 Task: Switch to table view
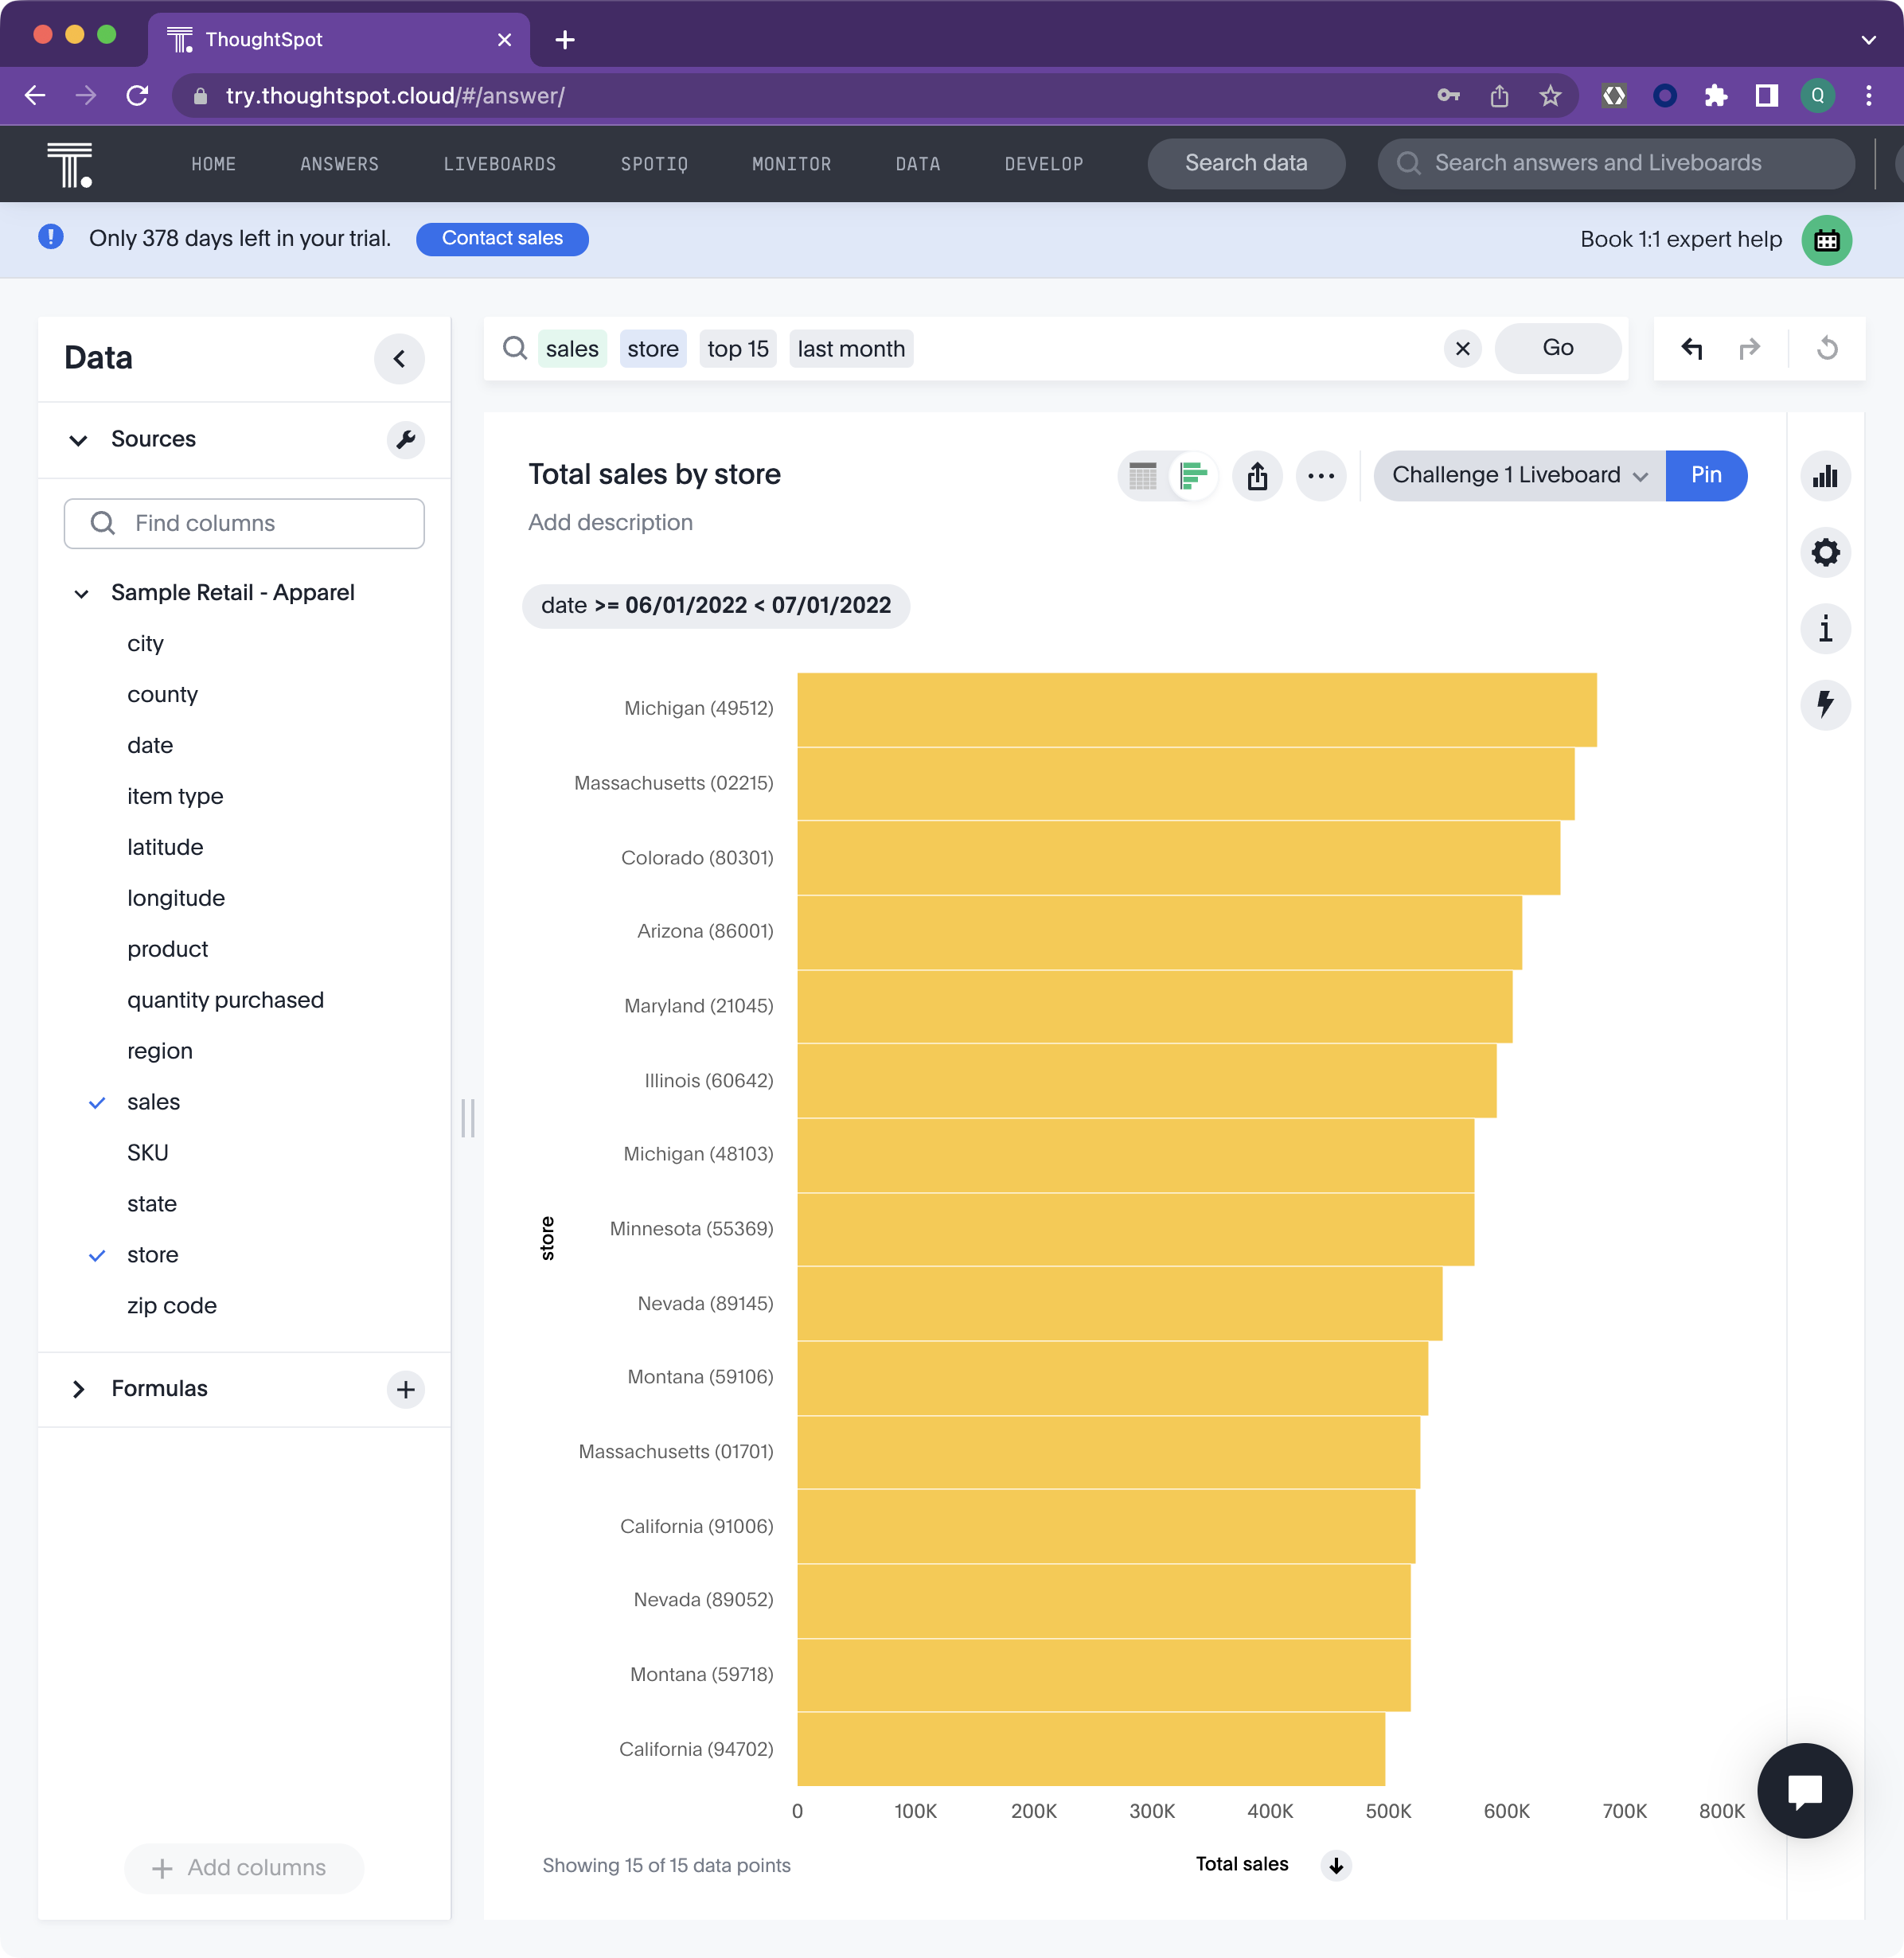[1142, 475]
